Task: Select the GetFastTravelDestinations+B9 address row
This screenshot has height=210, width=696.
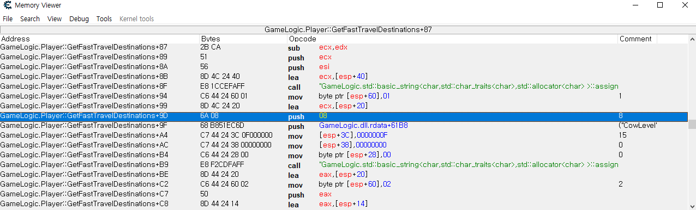Action: pyautogui.click(x=344, y=165)
